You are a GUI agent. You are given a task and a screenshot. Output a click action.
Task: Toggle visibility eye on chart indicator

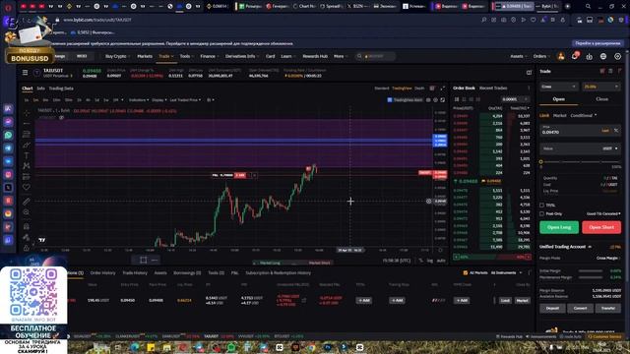click(61, 118)
